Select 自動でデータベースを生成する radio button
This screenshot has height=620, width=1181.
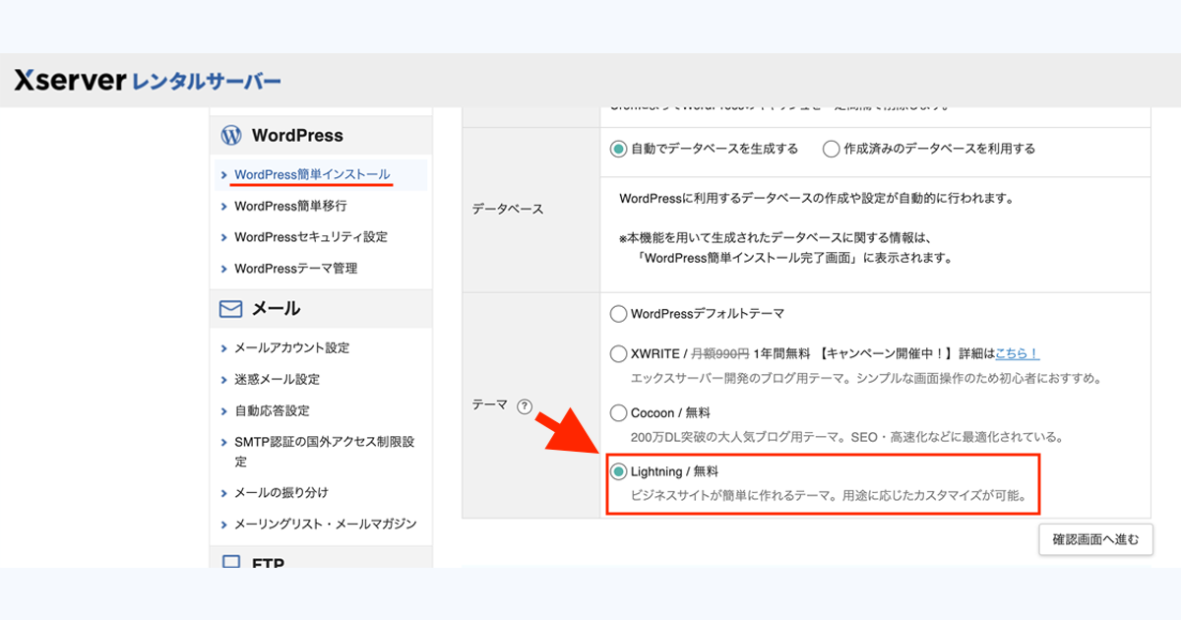tap(618, 150)
